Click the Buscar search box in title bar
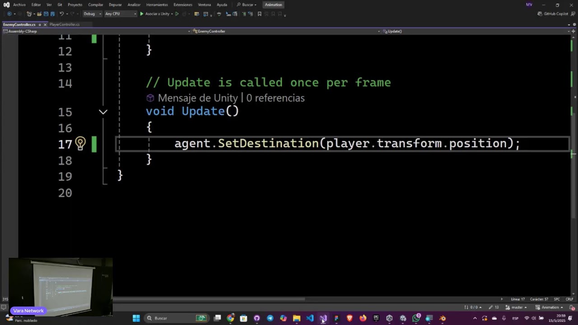The height and width of the screenshot is (325, 578). tap(247, 5)
